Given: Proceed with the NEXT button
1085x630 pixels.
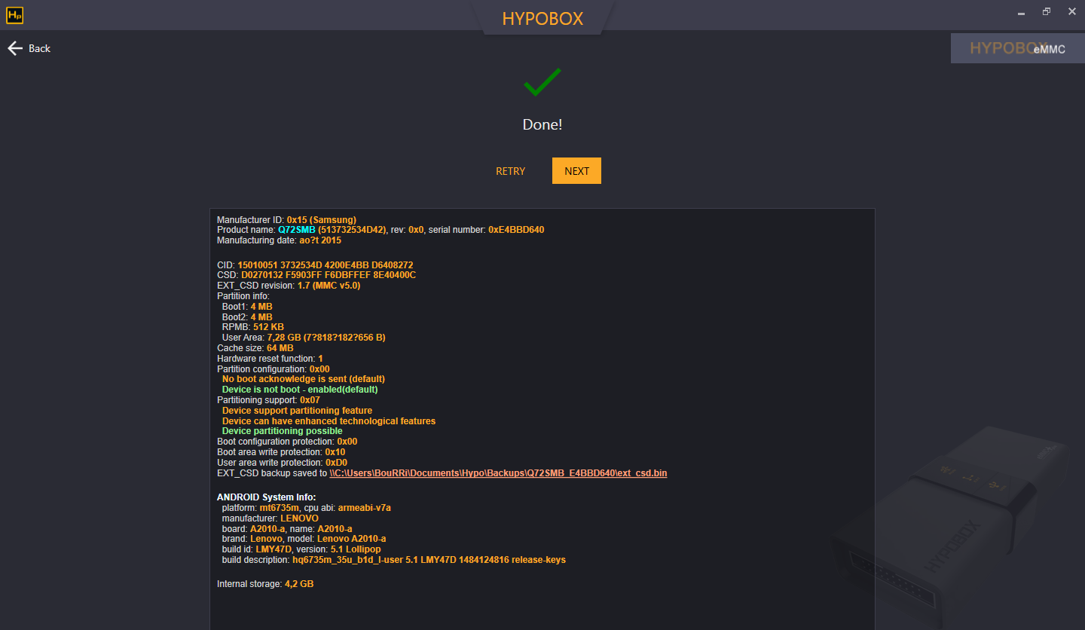Looking at the screenshot, I should [576, 171].
